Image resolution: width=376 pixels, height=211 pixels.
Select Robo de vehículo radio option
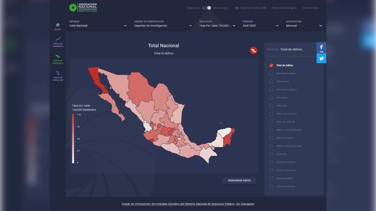[271, 122]
